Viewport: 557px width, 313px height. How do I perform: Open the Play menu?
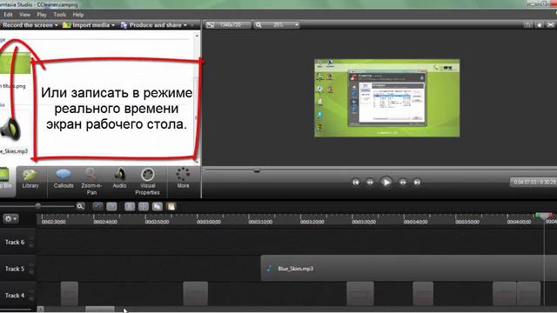pyautogui.click(x=42, y=15)
